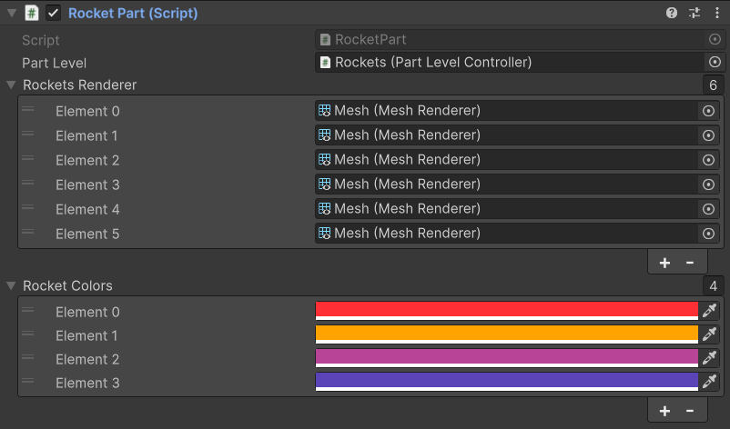730x429 pixels.
Task: Remove an element from Rocket Colors list
Action: coord(690,411)
